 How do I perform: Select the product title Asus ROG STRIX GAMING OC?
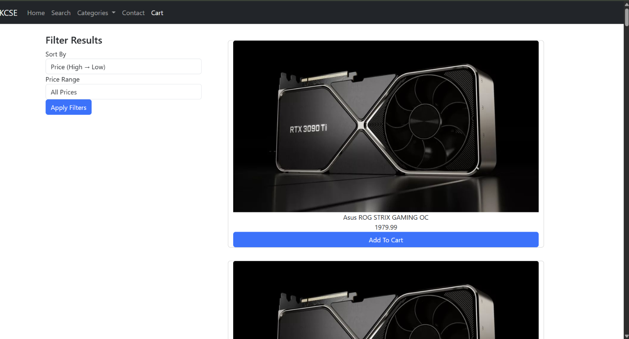(386, 217)
